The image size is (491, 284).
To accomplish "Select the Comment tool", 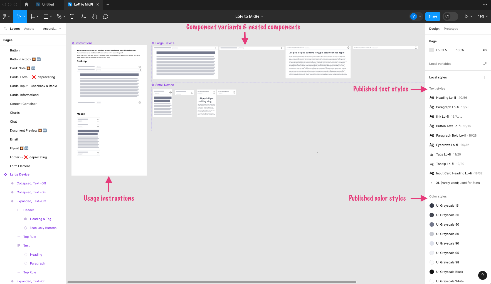I will pos(105,16).
